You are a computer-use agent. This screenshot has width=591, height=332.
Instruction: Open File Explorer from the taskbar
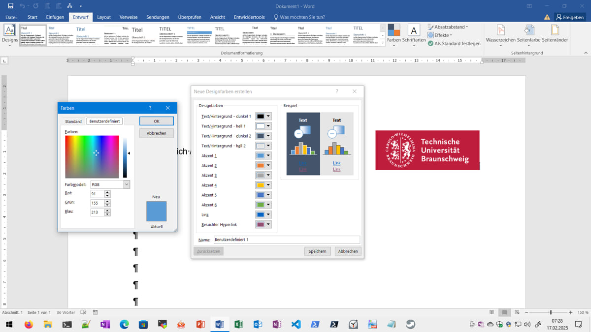tap(48, 324)
